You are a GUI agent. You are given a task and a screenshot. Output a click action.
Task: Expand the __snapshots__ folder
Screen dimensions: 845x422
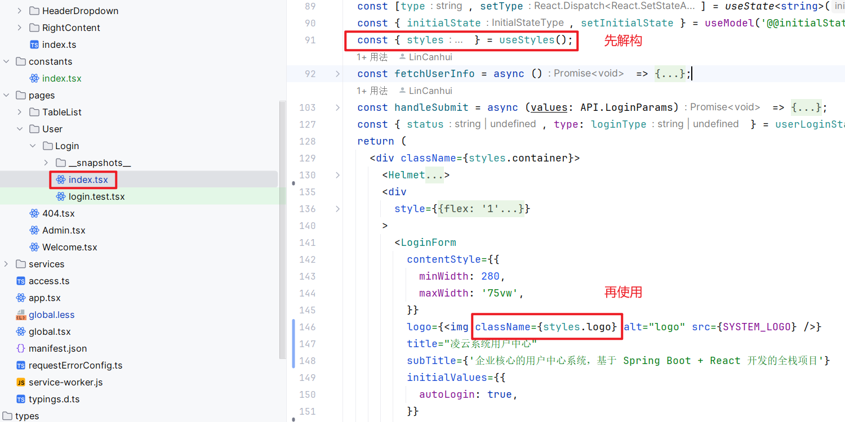coord(46,163)
